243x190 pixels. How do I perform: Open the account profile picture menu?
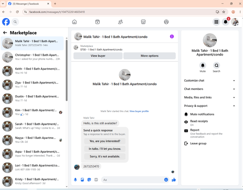click(x=235, y=22)
